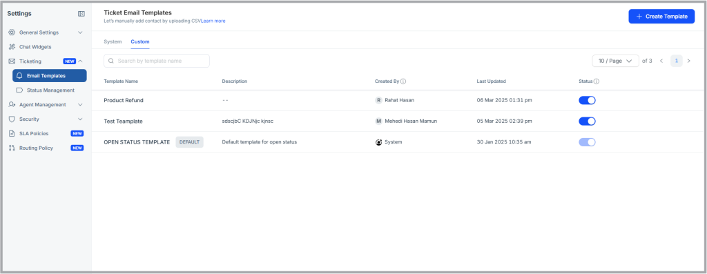Click the General Settings gear icon
707x274 pixels.
click(12, 32)
